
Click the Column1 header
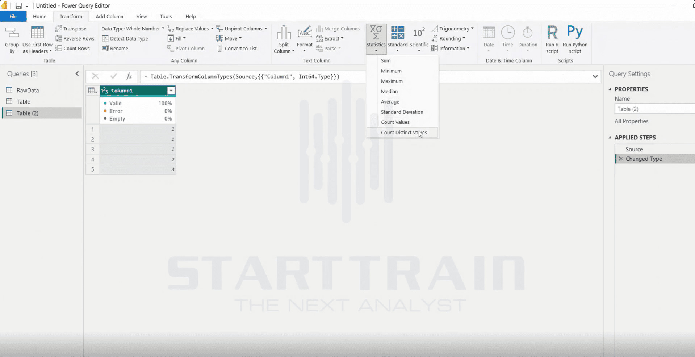pos(138,91)
